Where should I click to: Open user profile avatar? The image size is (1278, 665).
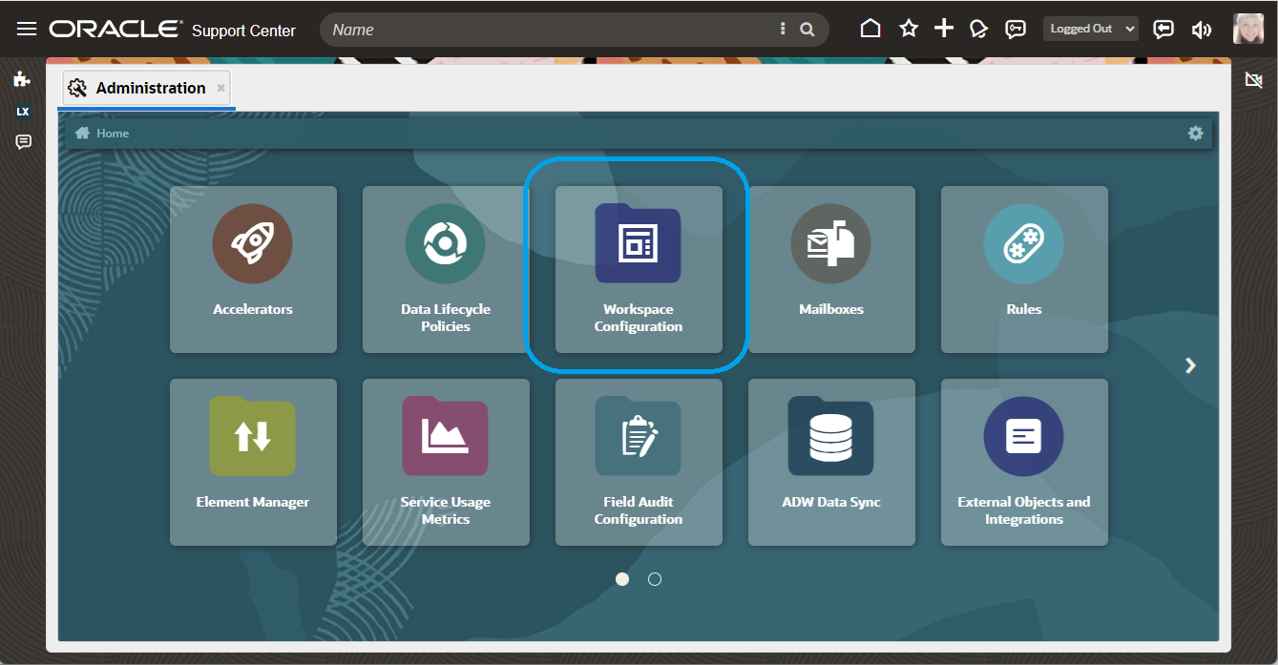coord(1248,29)
